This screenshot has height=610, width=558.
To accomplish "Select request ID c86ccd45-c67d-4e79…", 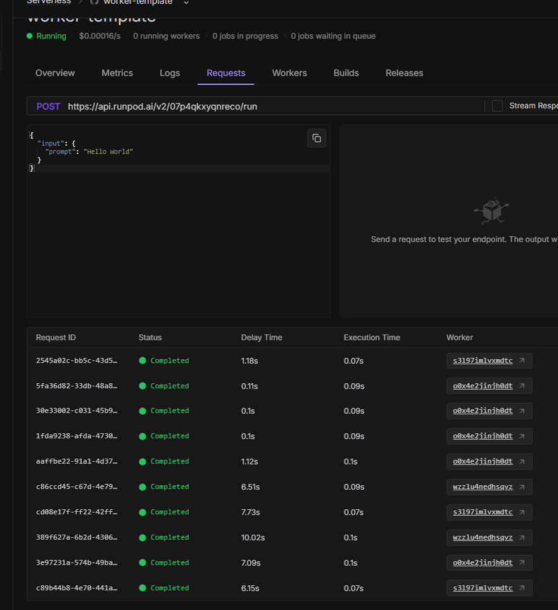I will (77, 486).
